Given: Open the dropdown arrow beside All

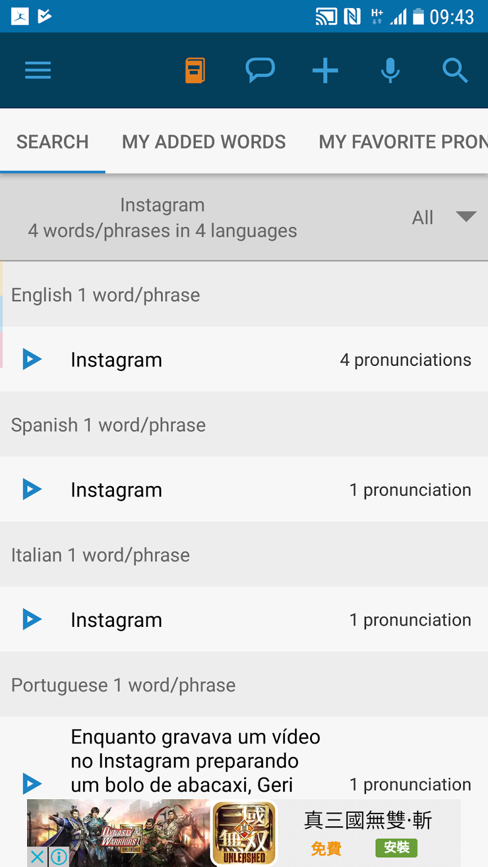Looking at the screenshot, I should tap(466, 217).
